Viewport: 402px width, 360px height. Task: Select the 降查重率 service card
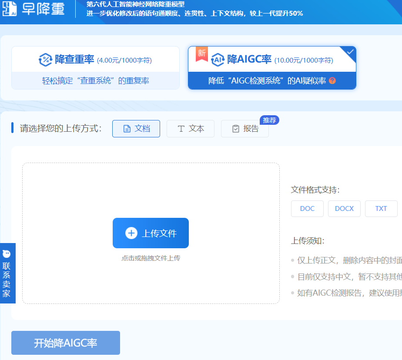(95, 68)
